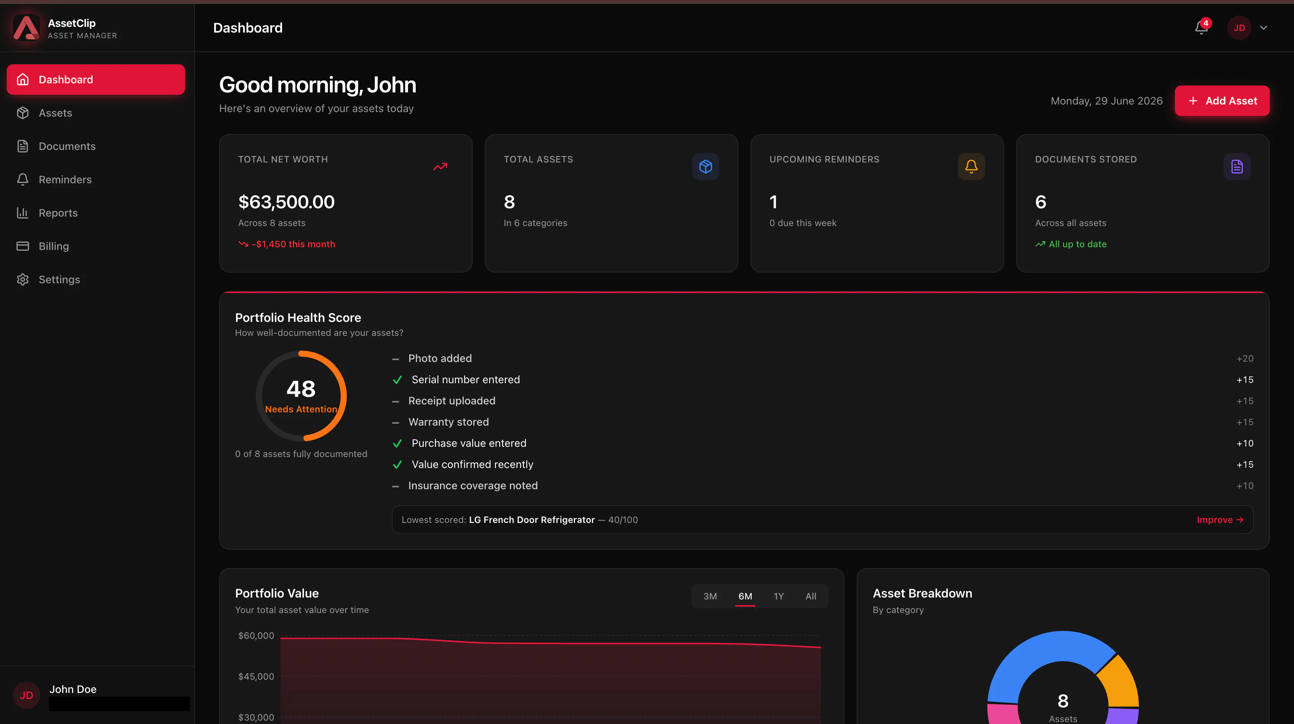Click the net worth trend icon
Image resolution: width=1294 pixels, height=724 pixels.
440,167
